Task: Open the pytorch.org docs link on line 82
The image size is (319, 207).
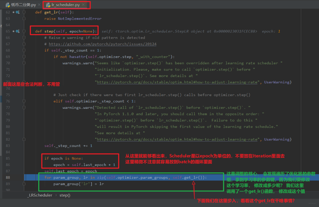Action: pyautogui.click(x=177, y=139)
